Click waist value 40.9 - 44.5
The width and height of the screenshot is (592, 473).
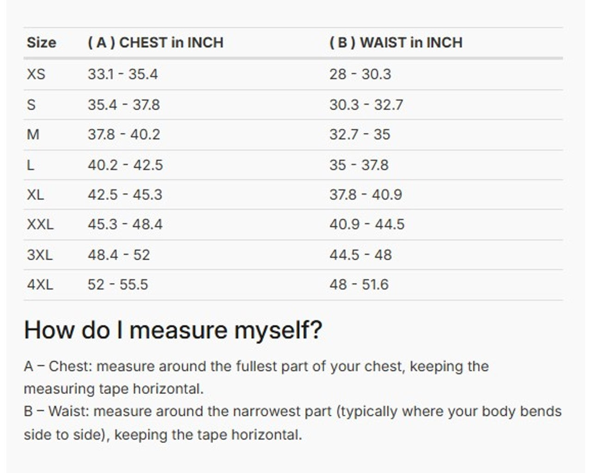367,224
